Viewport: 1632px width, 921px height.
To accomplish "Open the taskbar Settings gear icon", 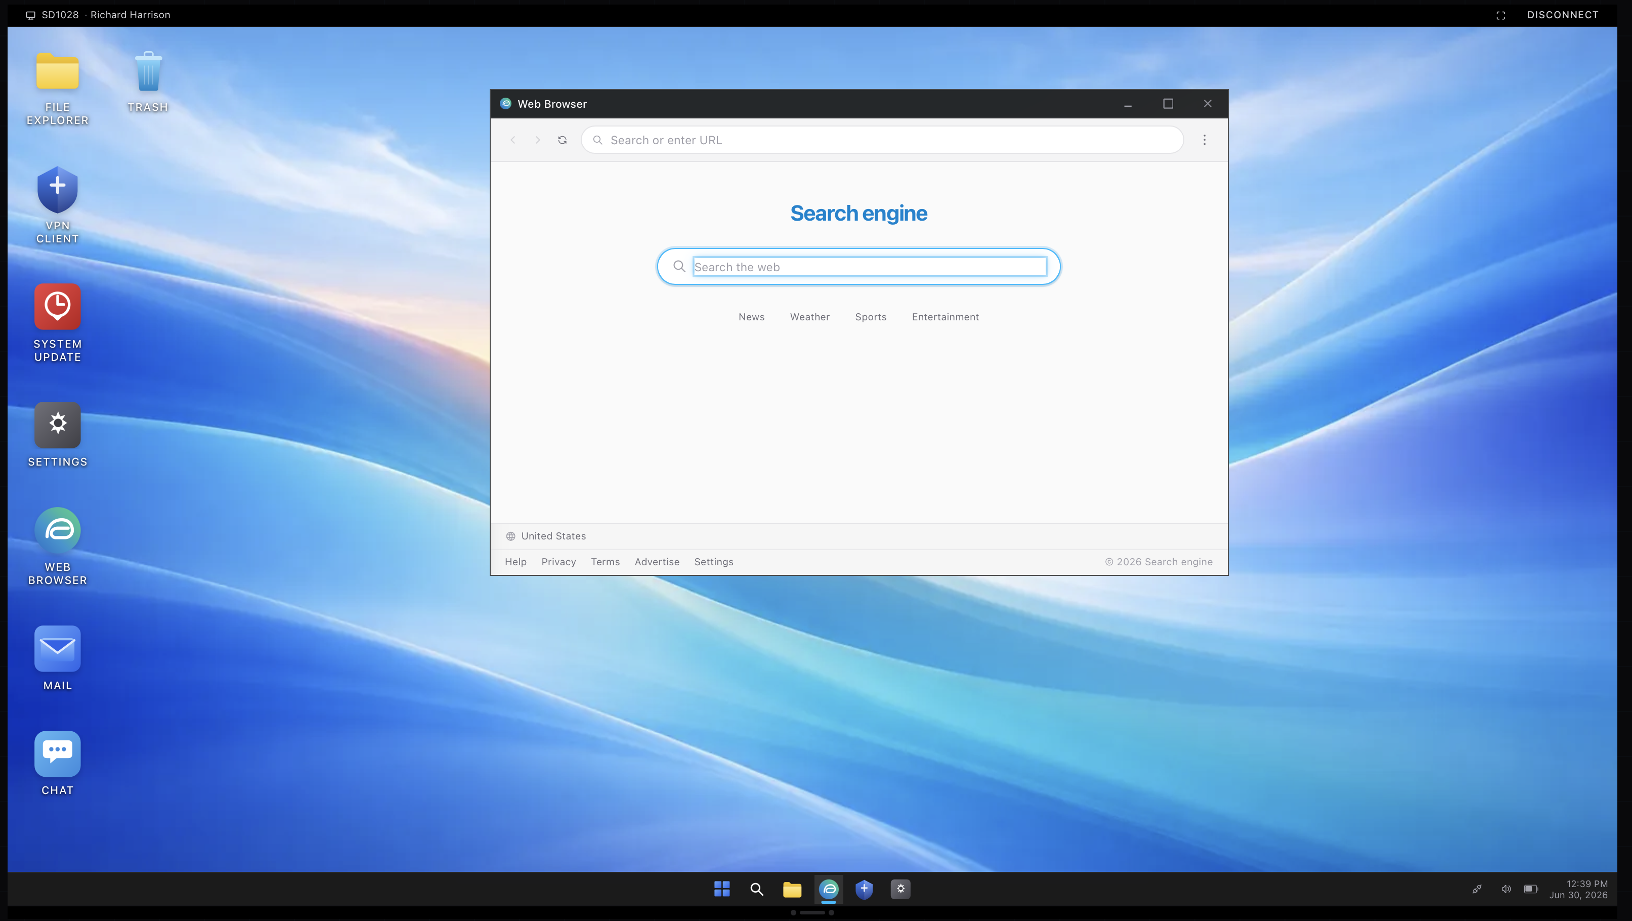I will [x=900, y=889].
